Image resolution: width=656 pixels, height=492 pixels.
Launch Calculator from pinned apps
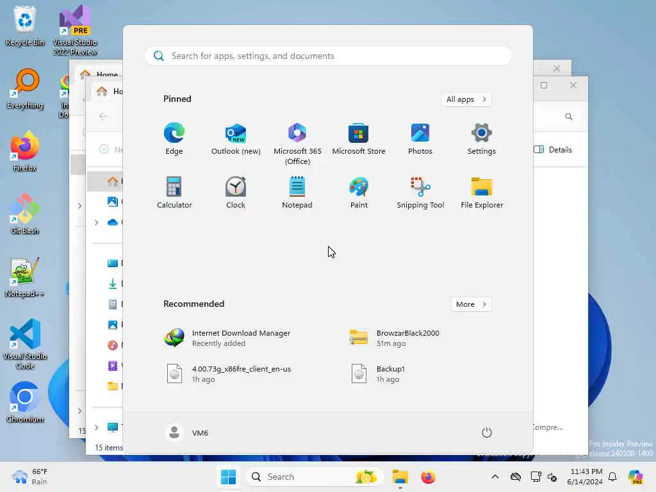tap(174, 192)
